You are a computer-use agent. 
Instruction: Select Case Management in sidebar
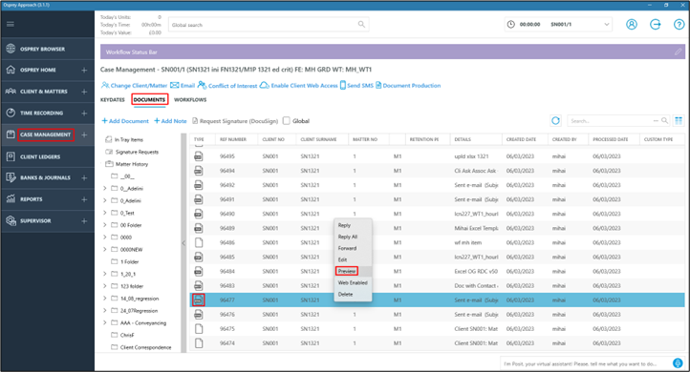tap(45, 134)
